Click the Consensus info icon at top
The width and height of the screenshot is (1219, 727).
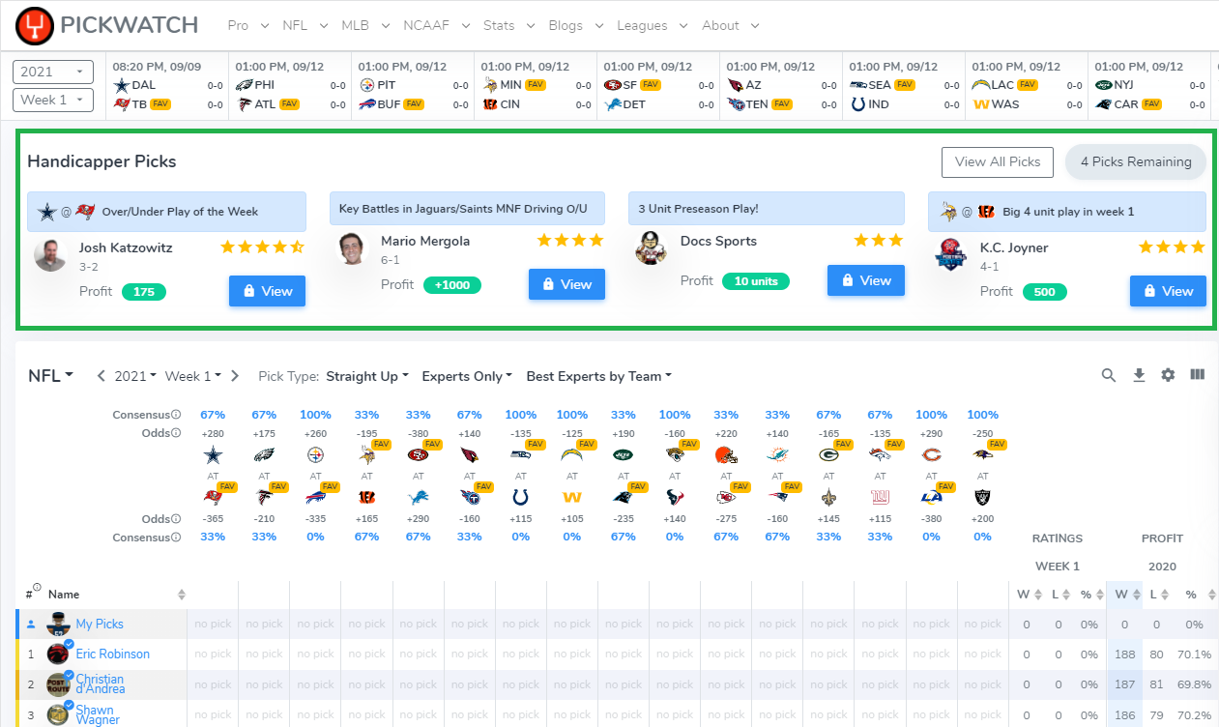coord(177,415)
